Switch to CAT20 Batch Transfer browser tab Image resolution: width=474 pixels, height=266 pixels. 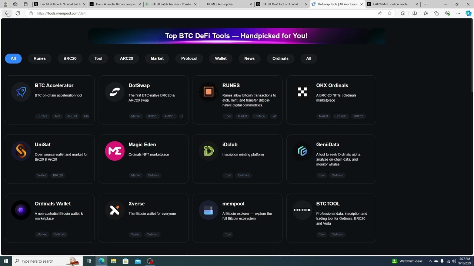(170, 4)
